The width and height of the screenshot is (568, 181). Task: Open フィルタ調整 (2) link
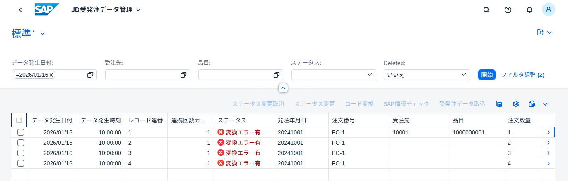click(x=523, y=75)
